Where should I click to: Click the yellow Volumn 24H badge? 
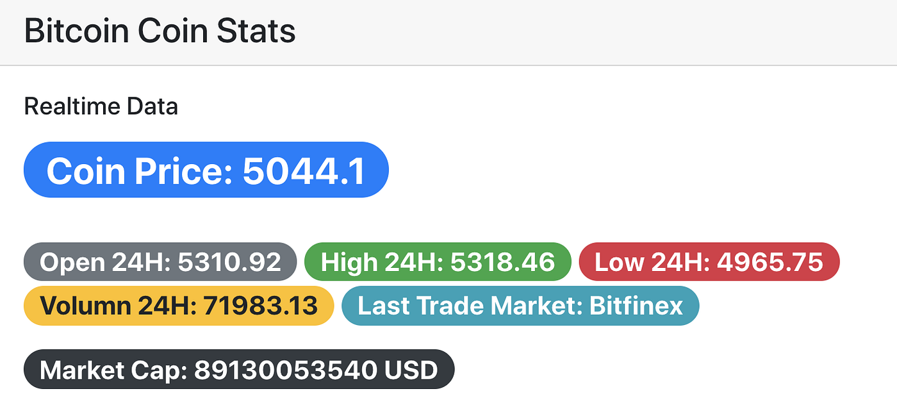(x=179, y=306)
